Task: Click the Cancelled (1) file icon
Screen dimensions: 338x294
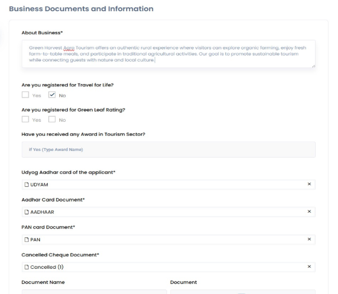Action: [x=26, y=267]
